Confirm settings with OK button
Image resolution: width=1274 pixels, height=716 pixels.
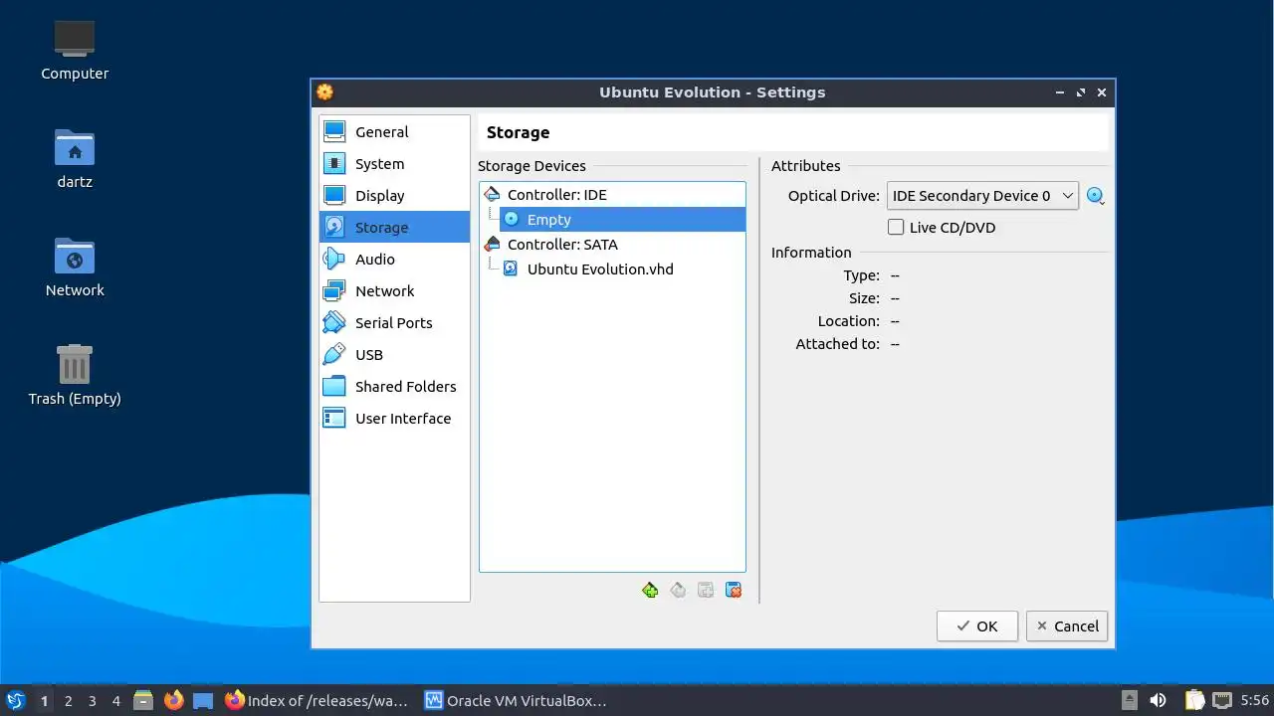pos(977,626)
